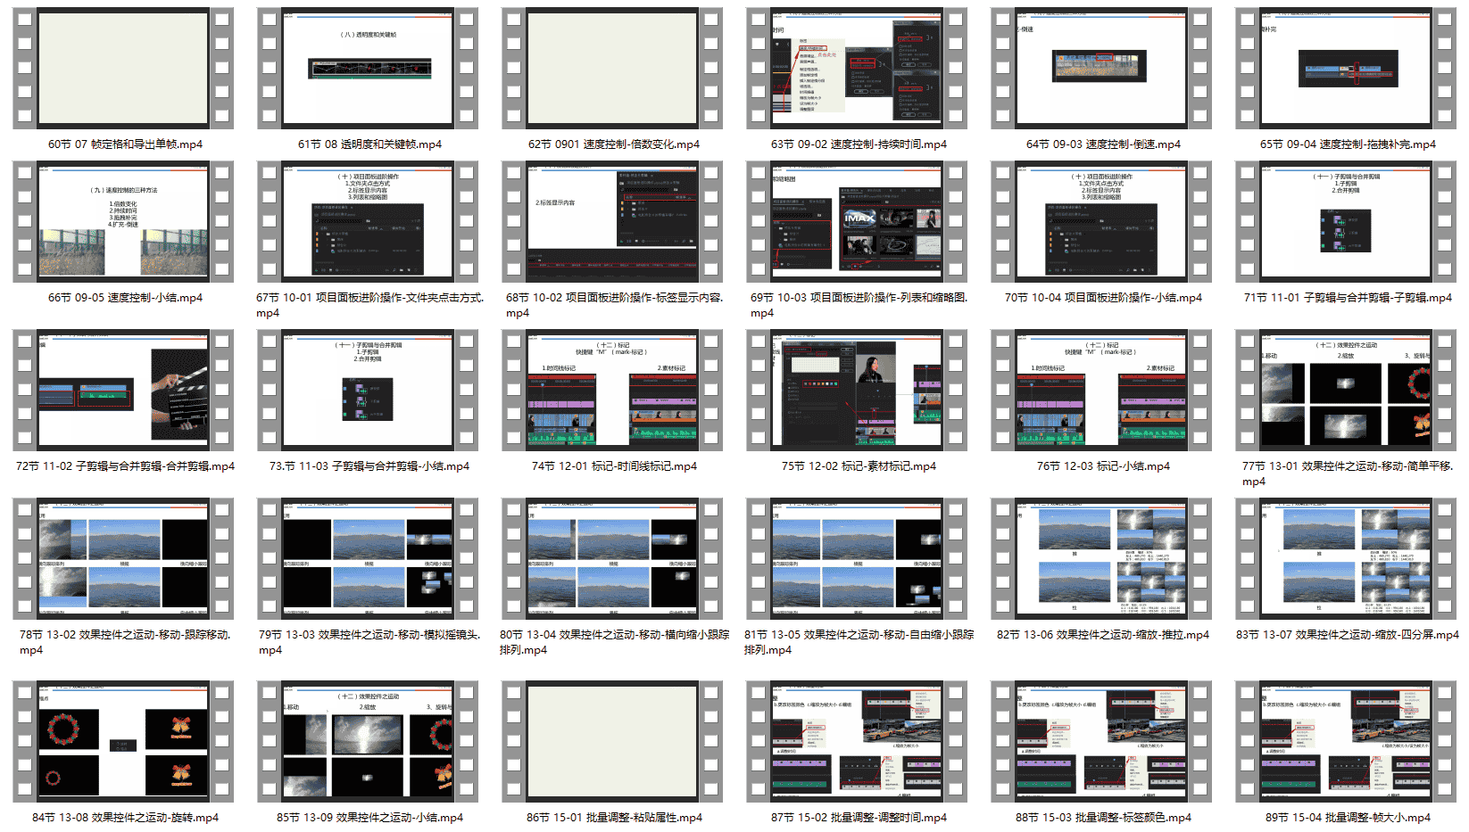This screenshot has height=832, width=1469.
Task: Select thumbnail 72节 11-02 合并剪辑
Action: click(123, 391)
